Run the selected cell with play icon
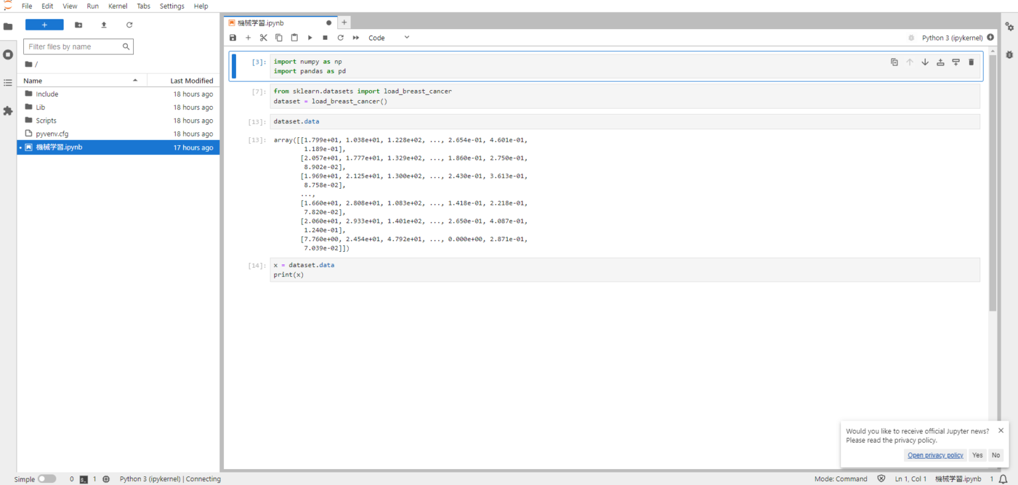 [x=310, y=38]
